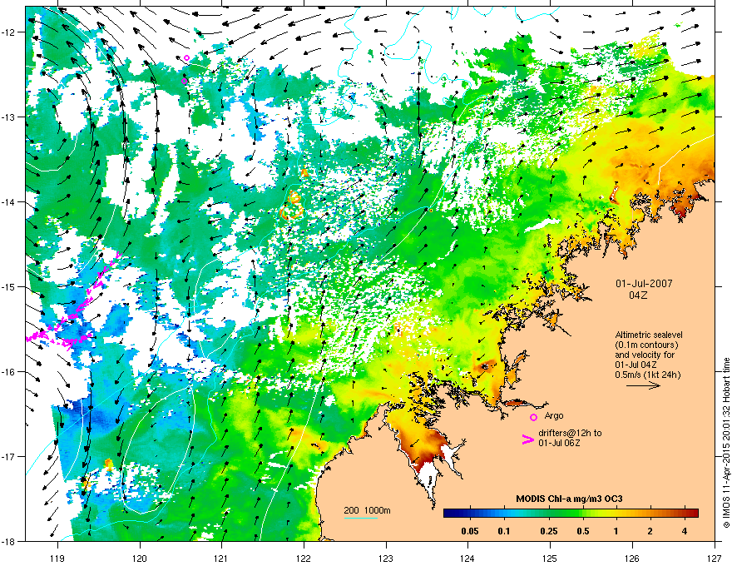Viewport: 732px width, 566px height.
Task: Click the 0.25 colorbar tick label
Action: click(548, 531)
